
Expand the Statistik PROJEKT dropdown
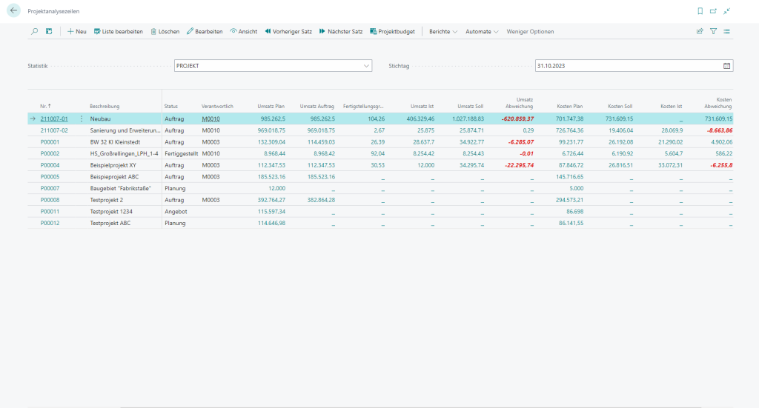point(366,66)
